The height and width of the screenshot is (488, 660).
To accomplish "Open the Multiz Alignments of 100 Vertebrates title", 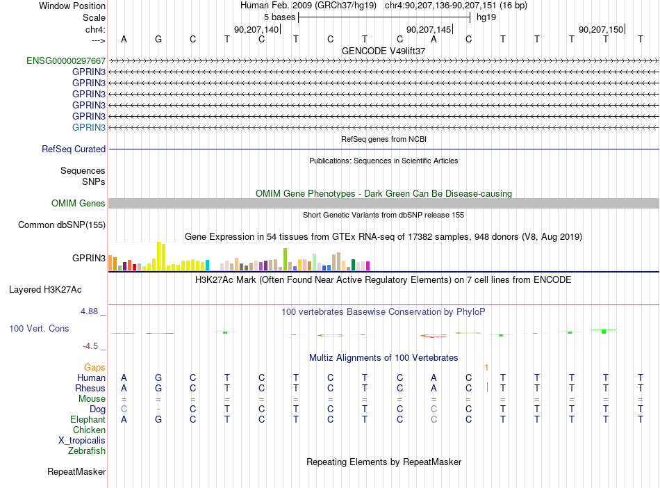I will (383, 358).
